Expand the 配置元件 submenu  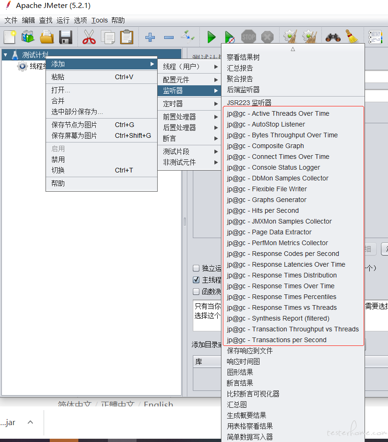point(190,80)
